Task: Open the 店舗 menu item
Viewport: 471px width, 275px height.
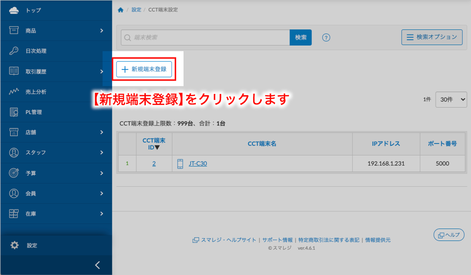Action: point(31,132)
